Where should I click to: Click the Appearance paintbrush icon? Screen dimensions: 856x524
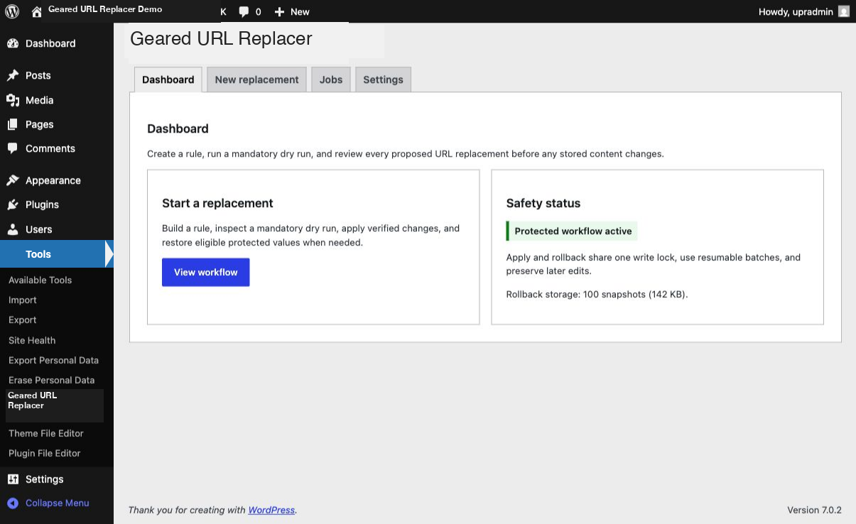(x=13, y=180)
